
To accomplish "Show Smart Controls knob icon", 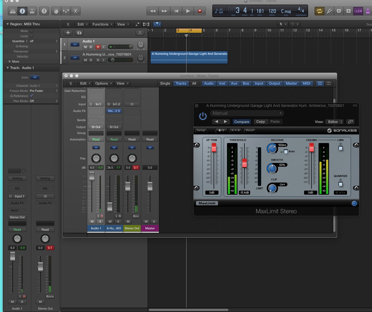I will click(56, 11).
